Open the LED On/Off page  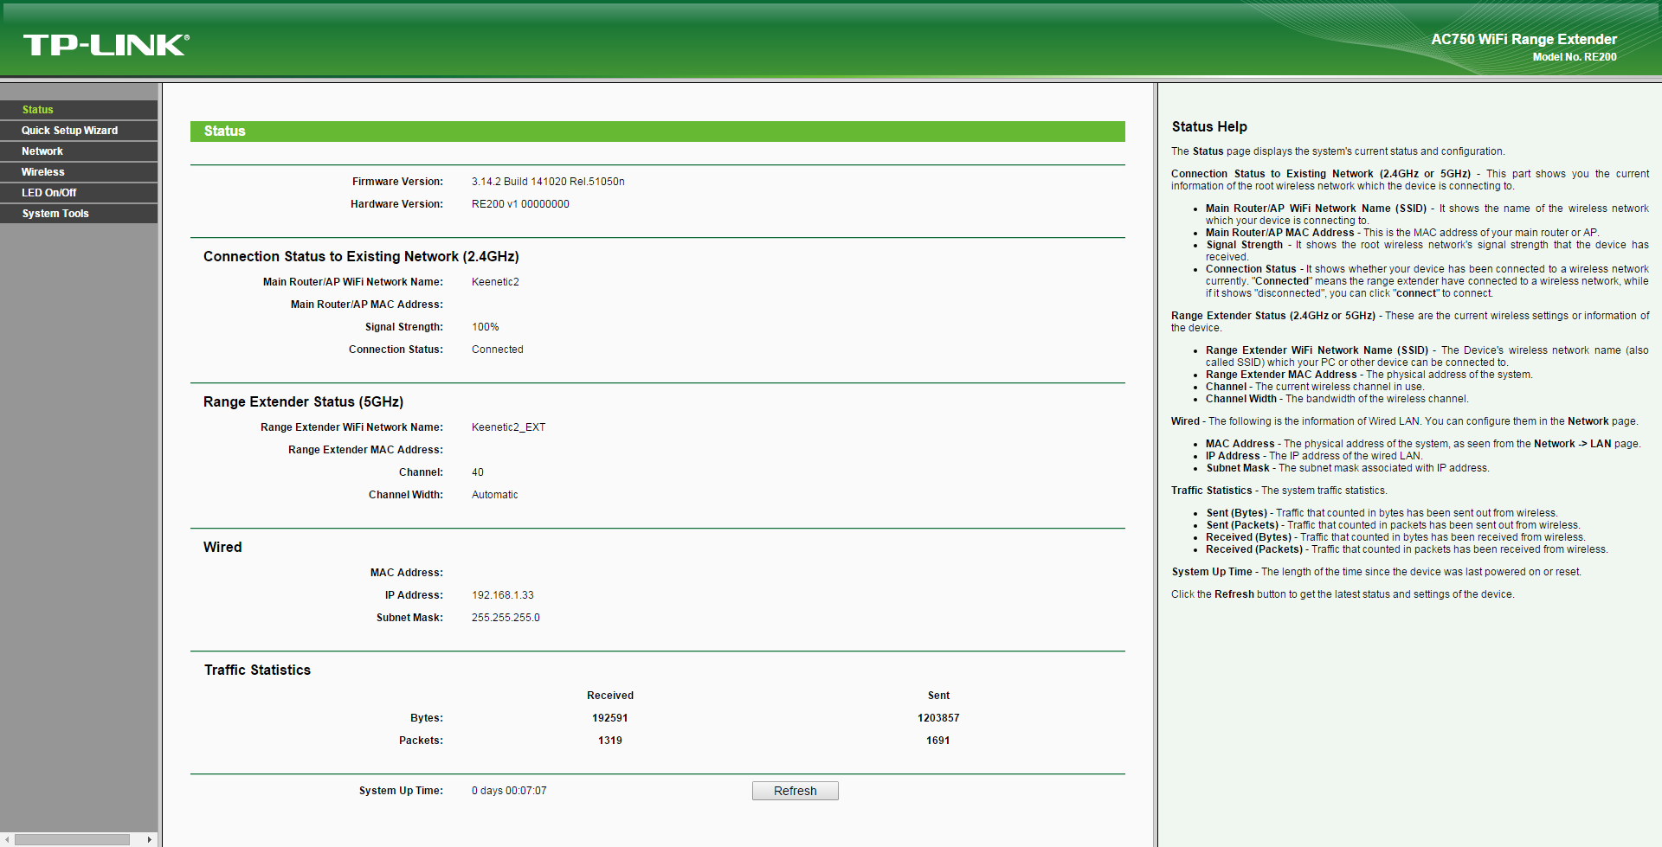[x=49, y=193]
